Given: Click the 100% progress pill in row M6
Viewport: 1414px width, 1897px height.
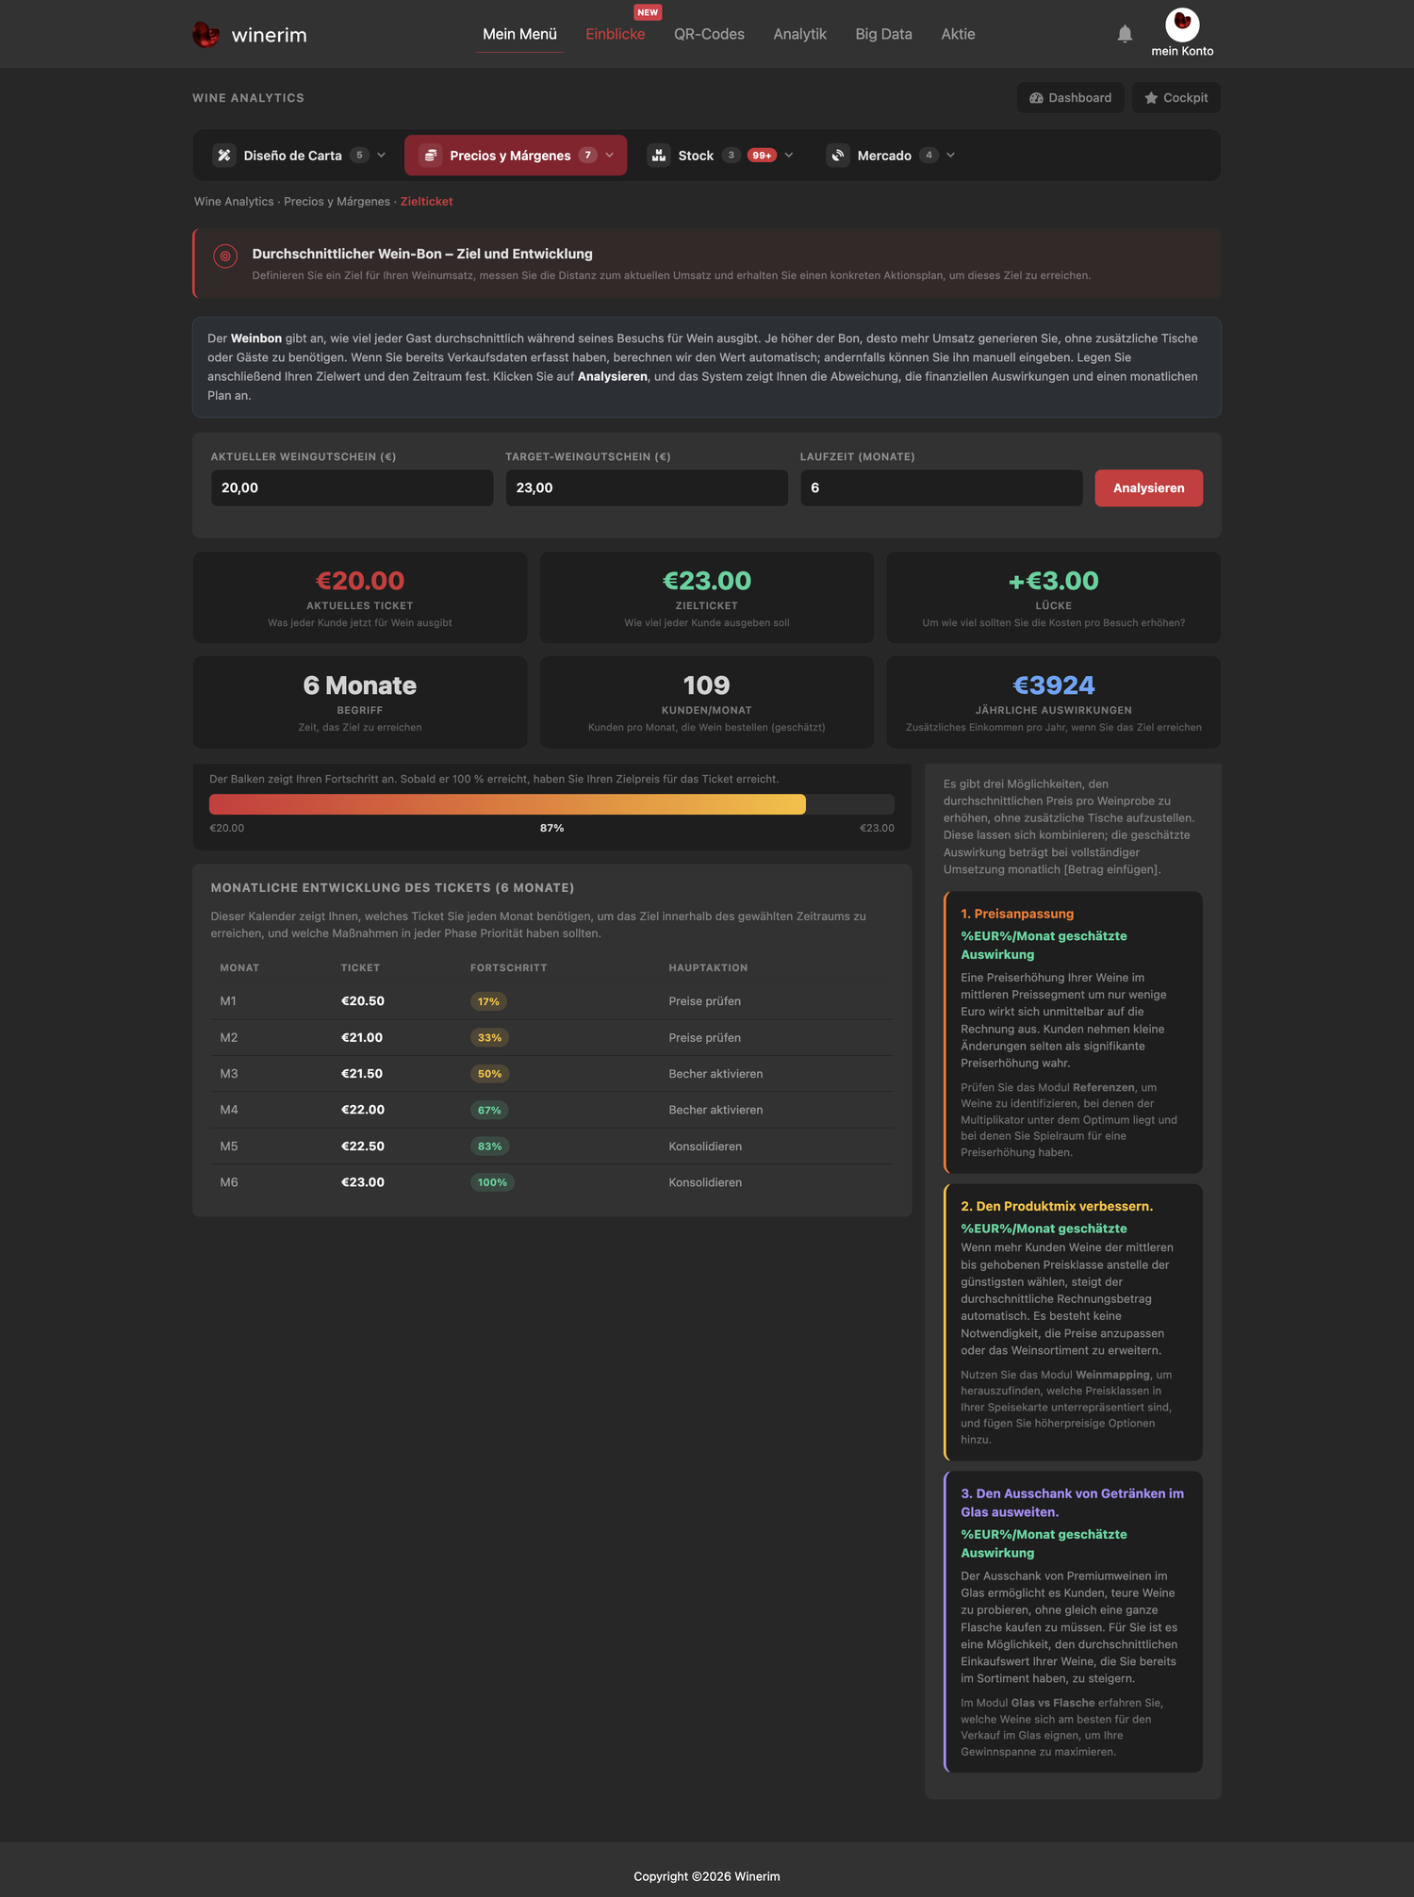Looking at the screenshot, I should 492,1182.
